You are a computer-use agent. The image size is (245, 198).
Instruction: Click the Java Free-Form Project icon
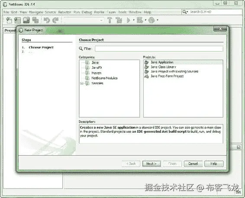pyautogui.click(x=146, y=76)
